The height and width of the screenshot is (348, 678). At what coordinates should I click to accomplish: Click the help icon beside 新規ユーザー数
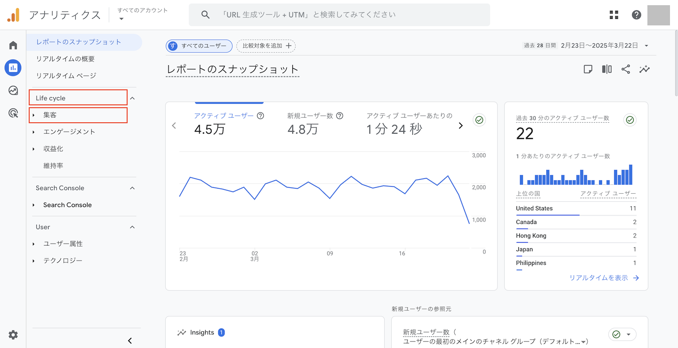click(339, 116)
